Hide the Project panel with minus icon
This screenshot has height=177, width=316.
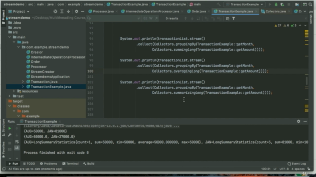coord(82,11)
